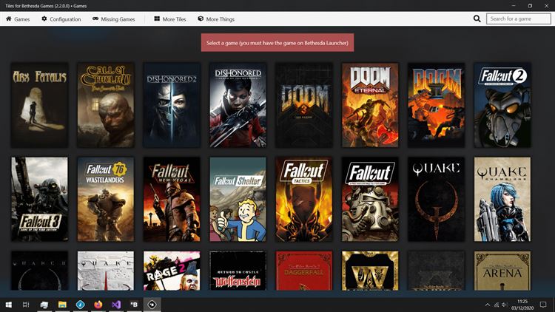Open the Action Center notifications icon

click(543, 305)
